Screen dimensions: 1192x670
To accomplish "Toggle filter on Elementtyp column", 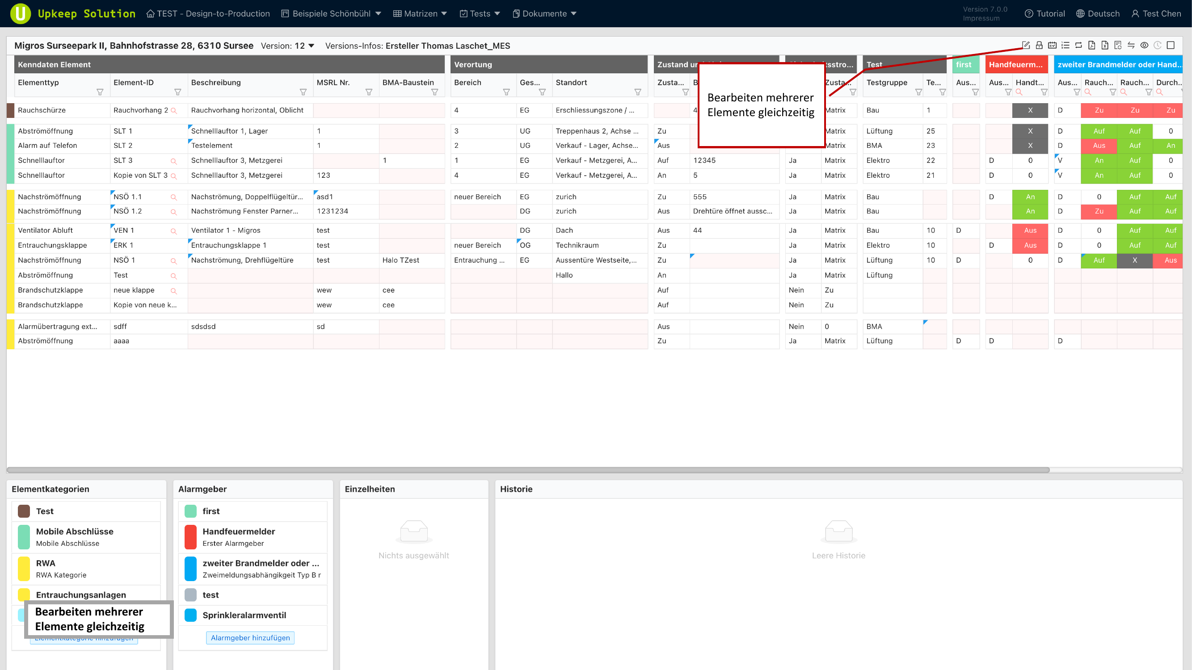I will pos(100,92).
